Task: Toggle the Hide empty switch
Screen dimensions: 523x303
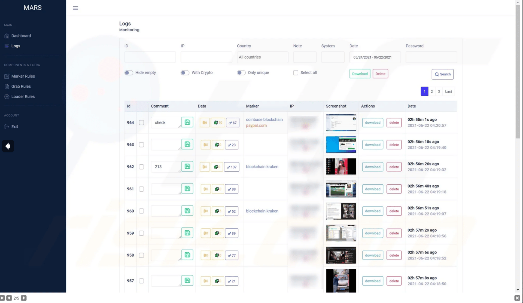Action: click(129, 73)
